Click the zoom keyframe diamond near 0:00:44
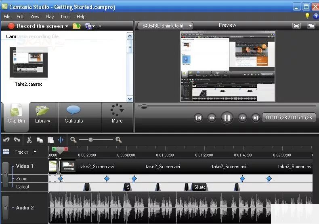Viewport: 319px width, 224px height. click(x=134, y=179)
